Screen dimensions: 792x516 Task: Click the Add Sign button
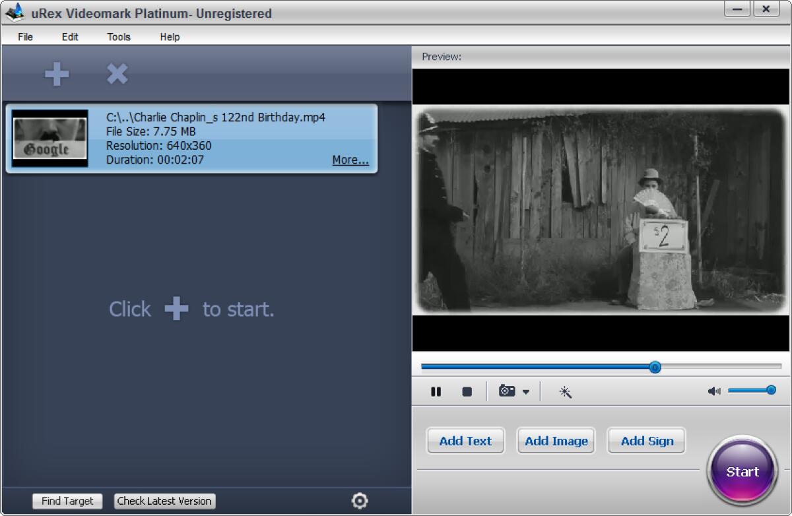pos(646,441)
